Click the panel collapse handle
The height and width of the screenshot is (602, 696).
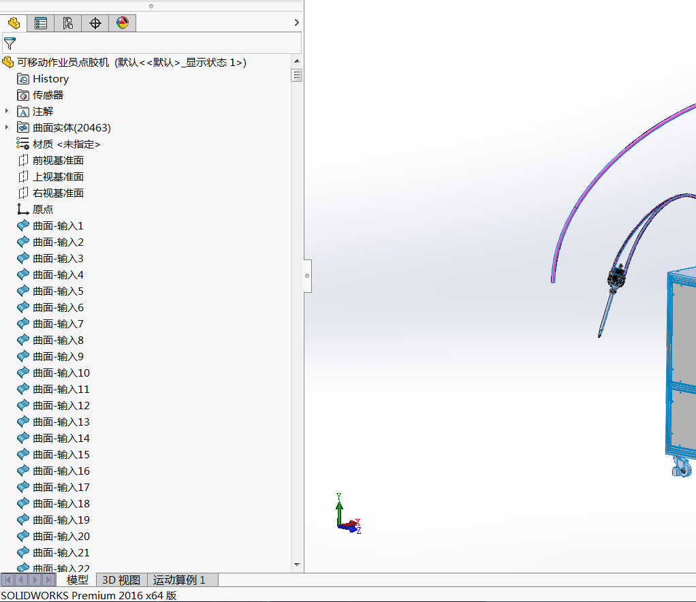pos(307,276)
